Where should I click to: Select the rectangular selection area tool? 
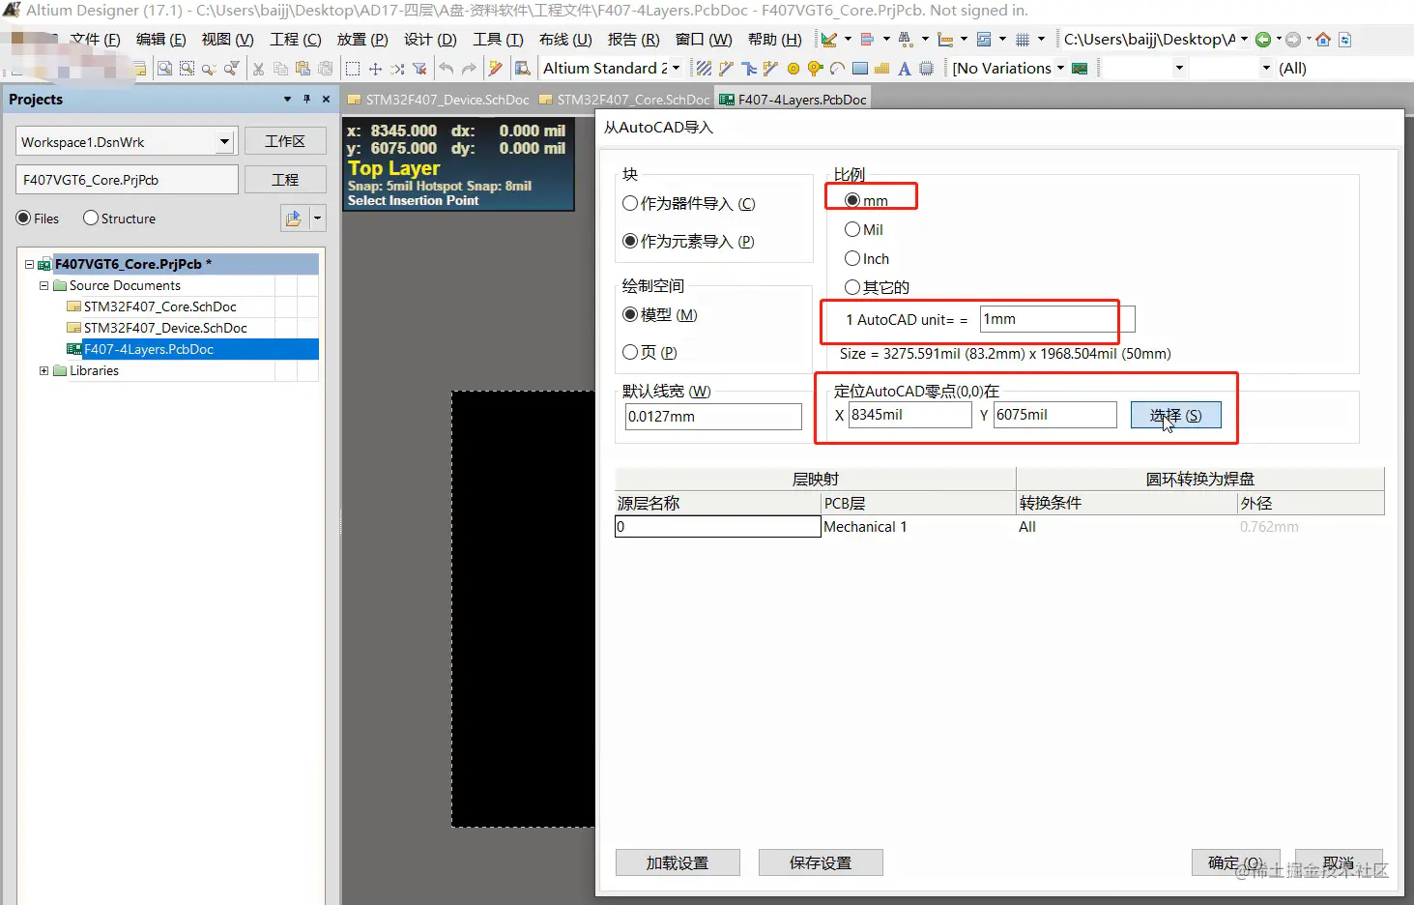pos(353,69)
